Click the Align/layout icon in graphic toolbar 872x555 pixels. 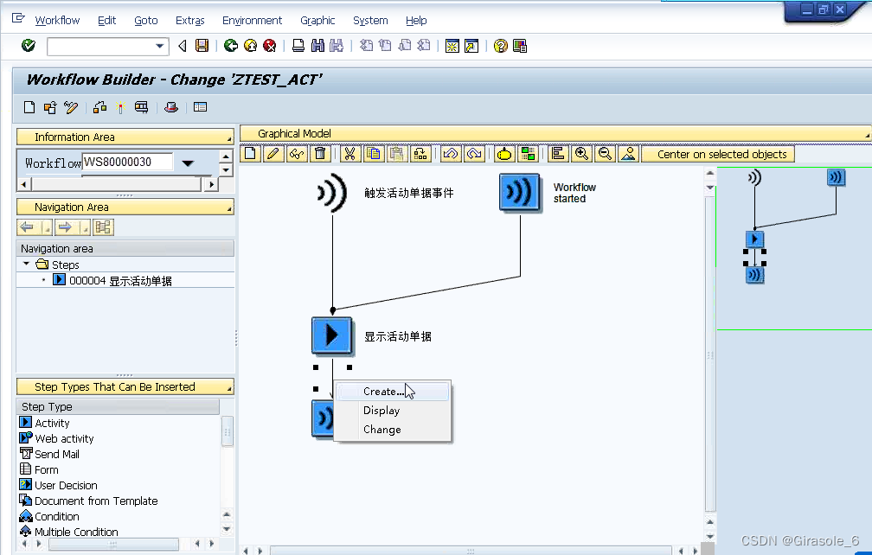coord(558,154)
